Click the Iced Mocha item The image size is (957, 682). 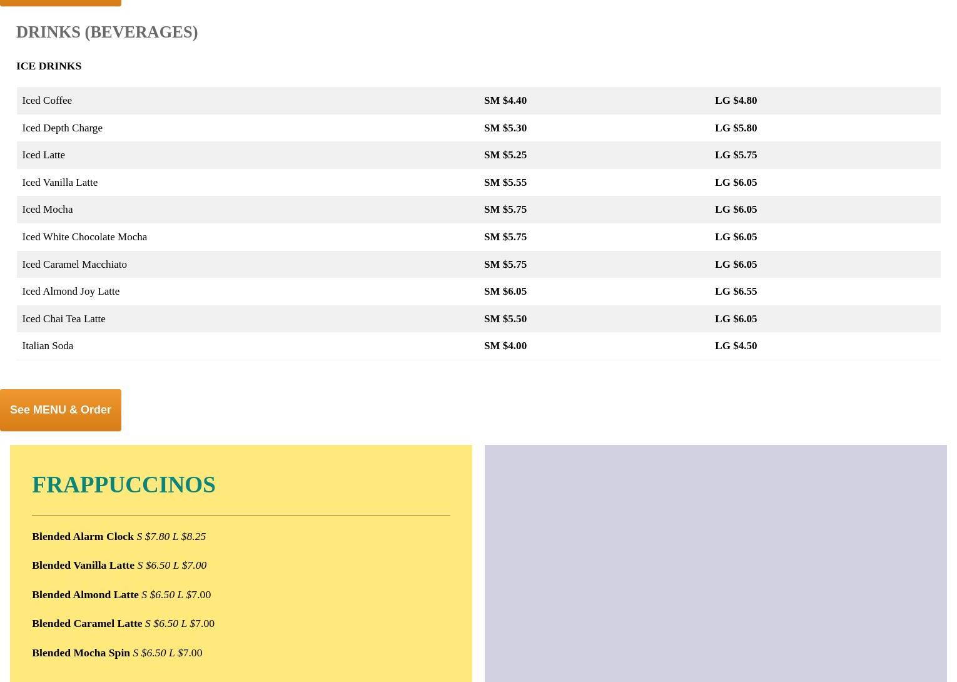(48, 210)
